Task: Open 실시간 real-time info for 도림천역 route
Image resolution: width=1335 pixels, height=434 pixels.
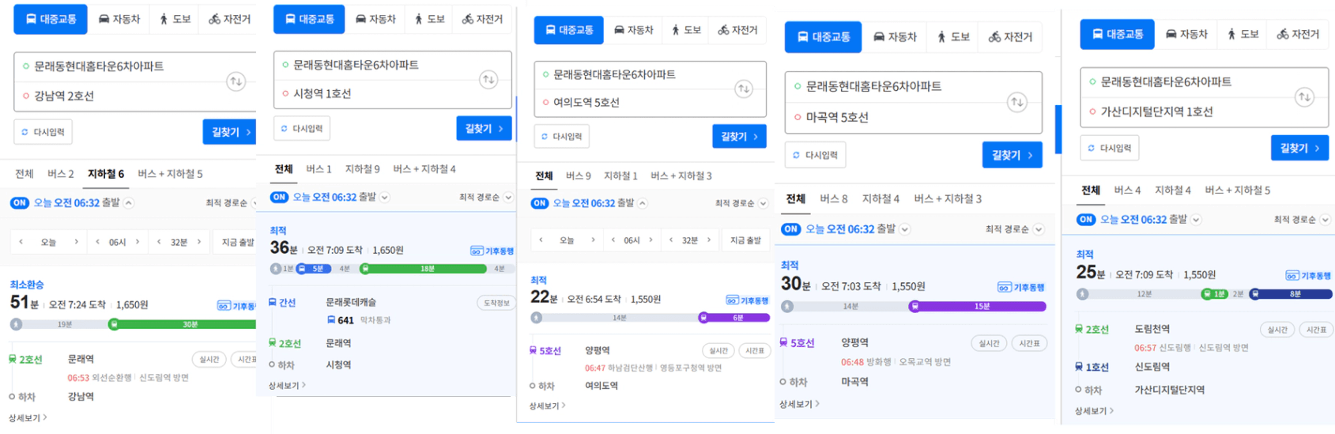Action: coord(1277,330)
